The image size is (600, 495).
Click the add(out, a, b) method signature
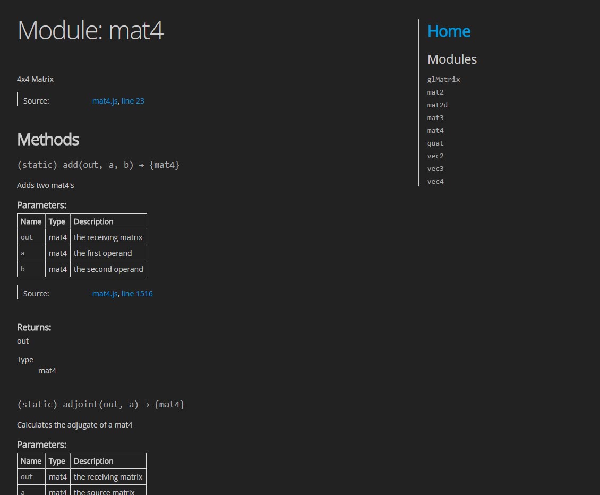98,165
